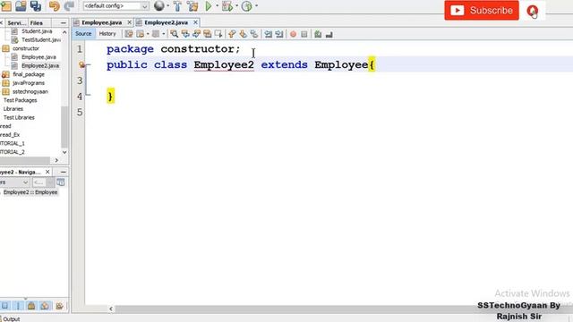Select the final_package node
Screen dimensions: 573x322
tap(29, 74)
